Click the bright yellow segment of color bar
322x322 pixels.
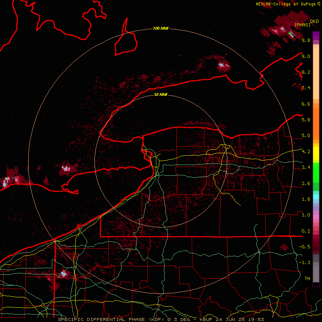pyautogui.click(x=316, y=153)
